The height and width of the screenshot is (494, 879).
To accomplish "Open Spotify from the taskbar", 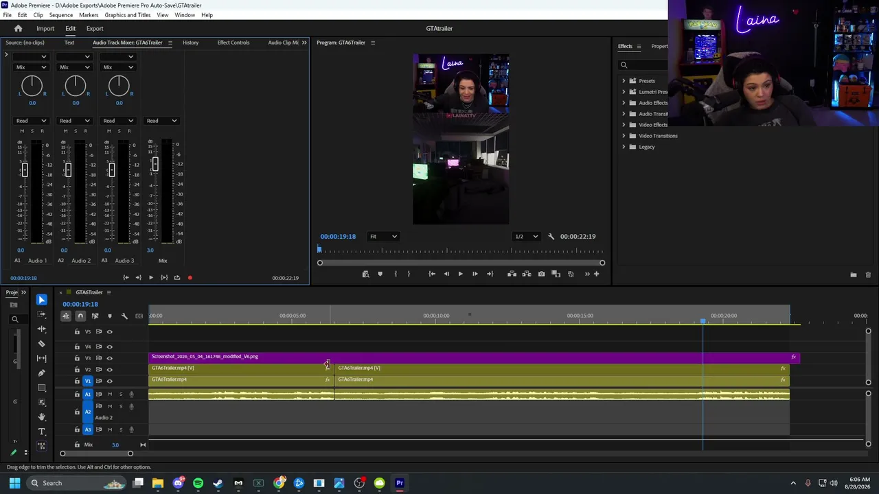I will [198, 483].
